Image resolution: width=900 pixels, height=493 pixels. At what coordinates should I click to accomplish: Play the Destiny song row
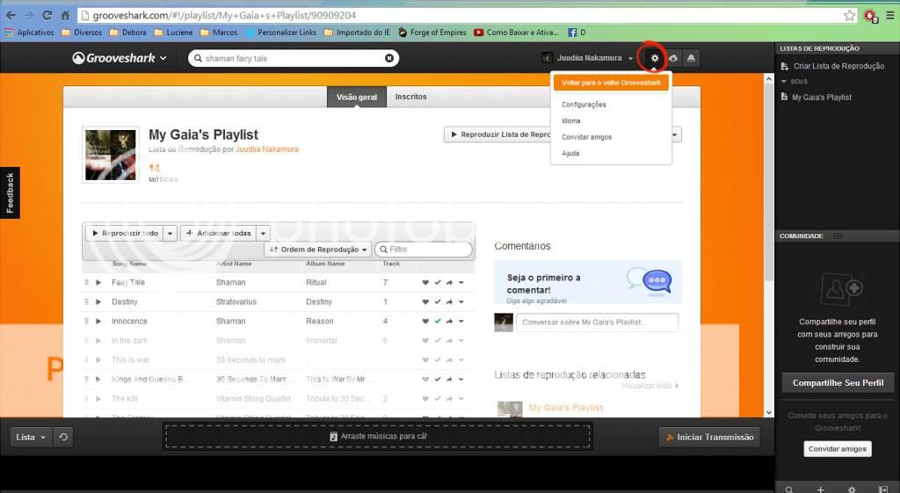(x=99, y=302)
